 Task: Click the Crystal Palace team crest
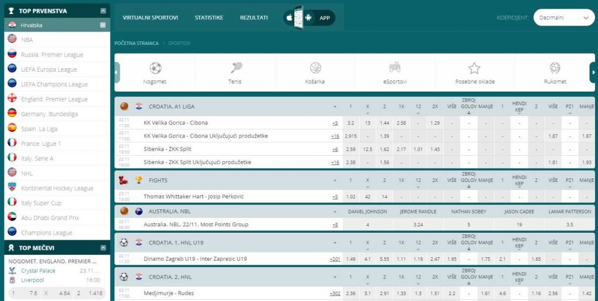[12, 271]
